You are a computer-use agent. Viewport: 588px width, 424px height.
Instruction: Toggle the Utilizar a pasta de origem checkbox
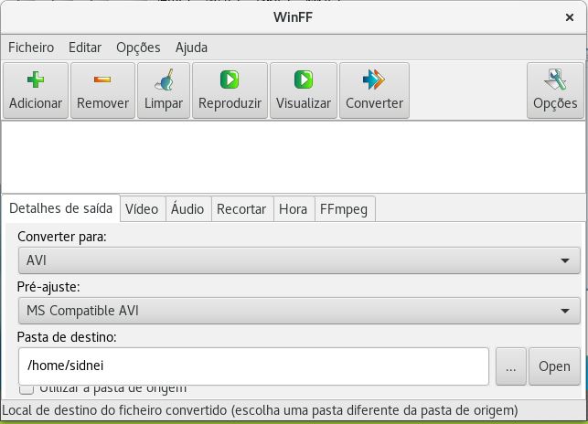27,389
